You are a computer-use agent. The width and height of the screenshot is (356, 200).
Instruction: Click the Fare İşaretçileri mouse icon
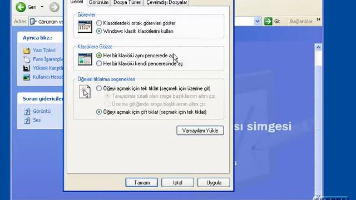tap(27, 59)
